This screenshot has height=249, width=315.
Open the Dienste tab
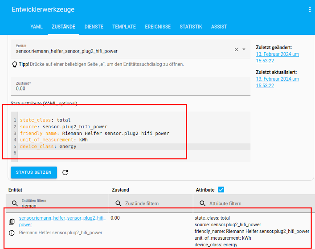pyautogui.click(x=94, y=27)
